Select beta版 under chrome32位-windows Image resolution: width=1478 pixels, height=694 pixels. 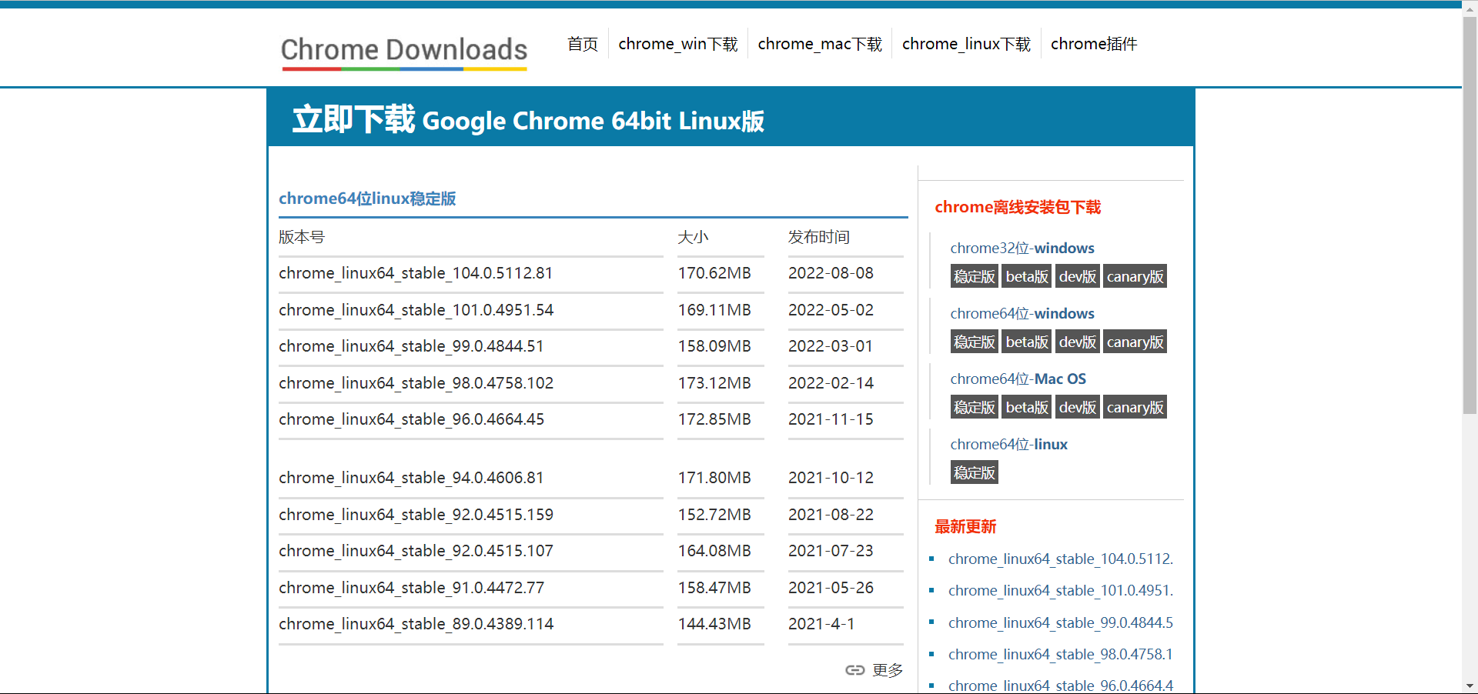(1027, 276)
